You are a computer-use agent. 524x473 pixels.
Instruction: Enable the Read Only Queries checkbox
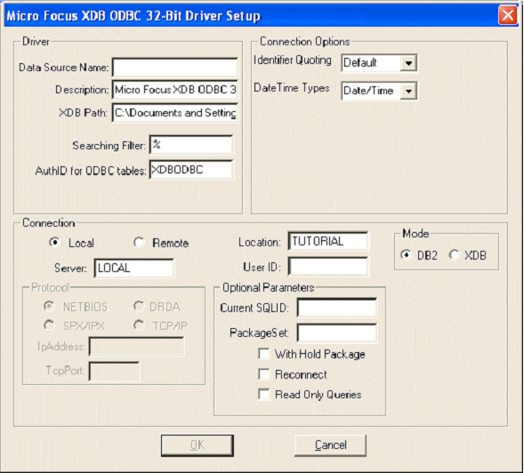(x=264, y=394)
